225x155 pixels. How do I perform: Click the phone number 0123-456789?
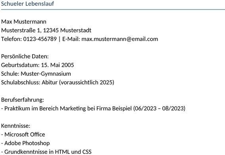[40, 39]
